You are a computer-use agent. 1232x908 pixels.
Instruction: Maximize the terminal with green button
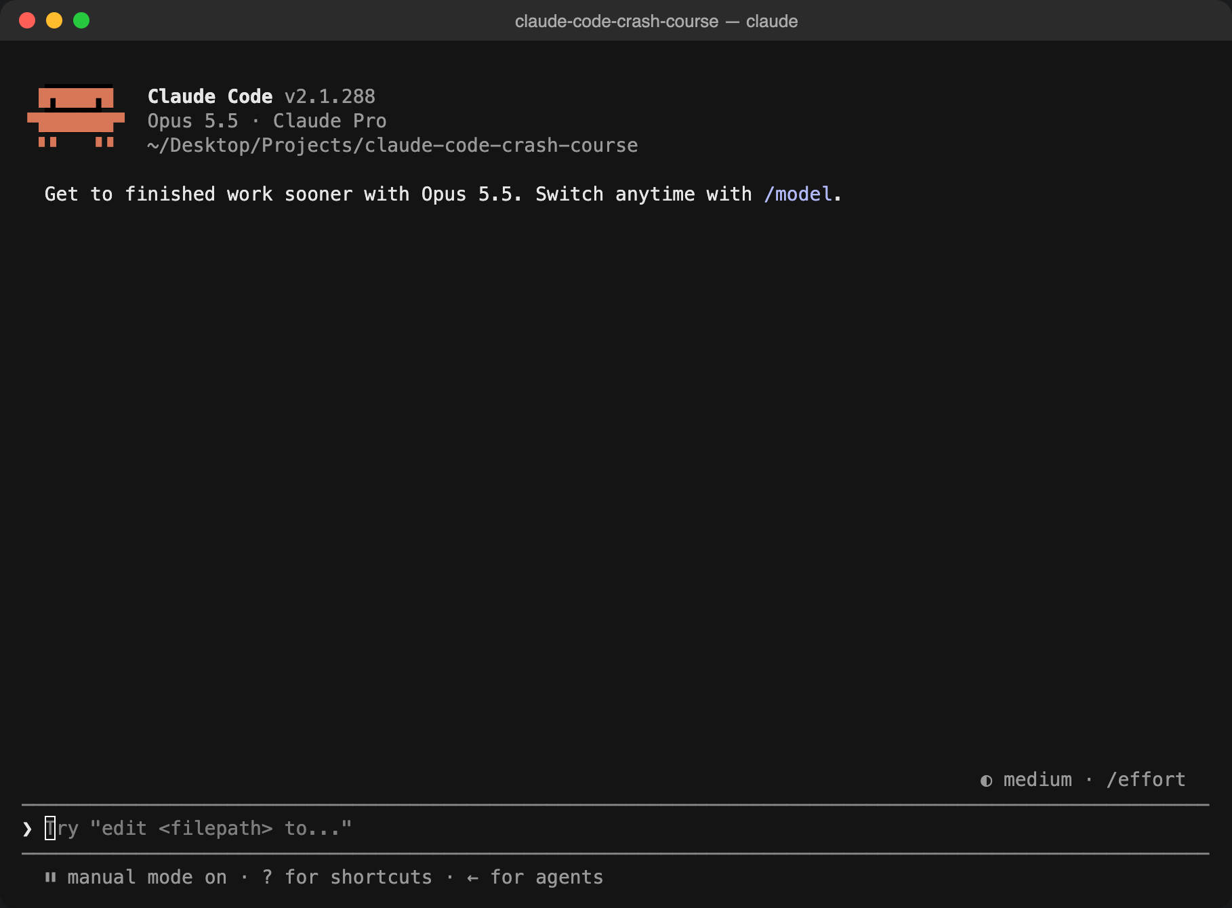click(x=81, y=20)
